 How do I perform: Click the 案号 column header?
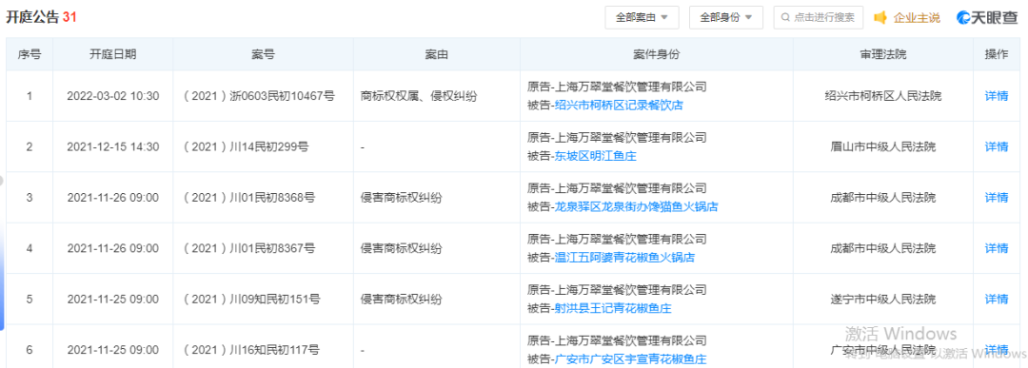point(263,55)
